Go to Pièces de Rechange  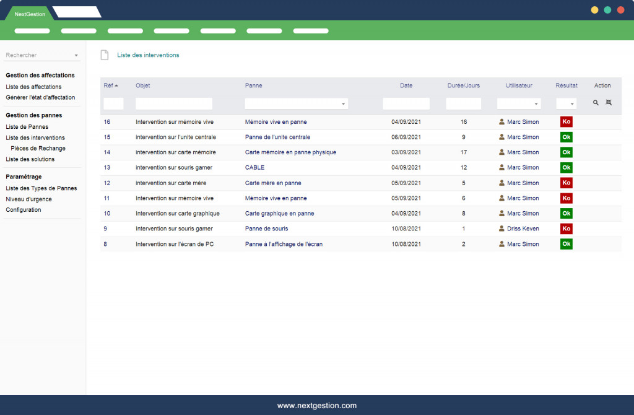(x=38, y=149)
